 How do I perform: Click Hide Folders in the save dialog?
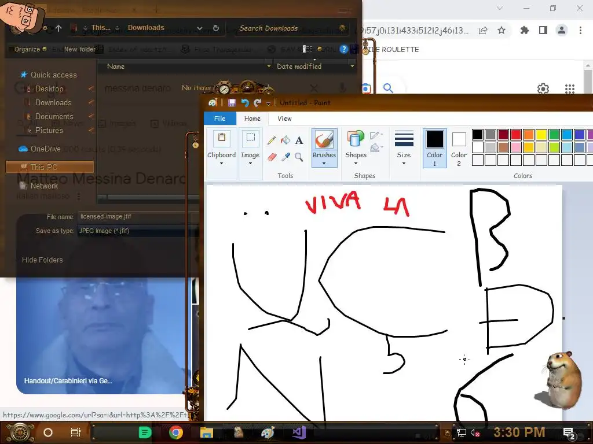pyautogui.click(x=42, y=260)
